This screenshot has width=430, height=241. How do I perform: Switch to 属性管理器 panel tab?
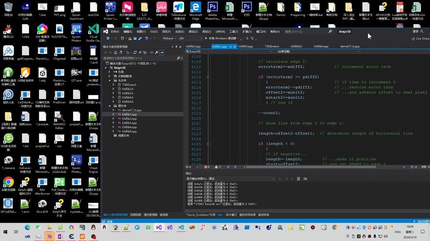coord(150,215)
